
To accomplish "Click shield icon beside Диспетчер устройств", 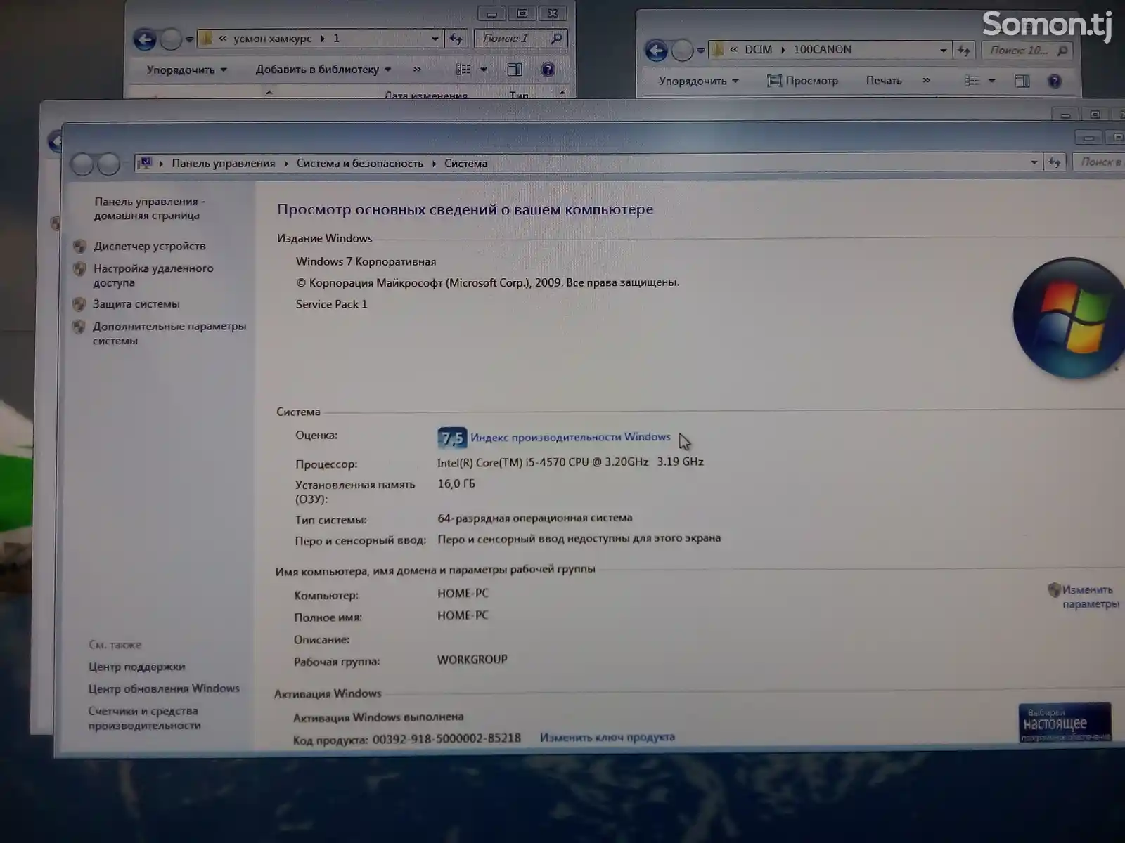I will [79, 247].
